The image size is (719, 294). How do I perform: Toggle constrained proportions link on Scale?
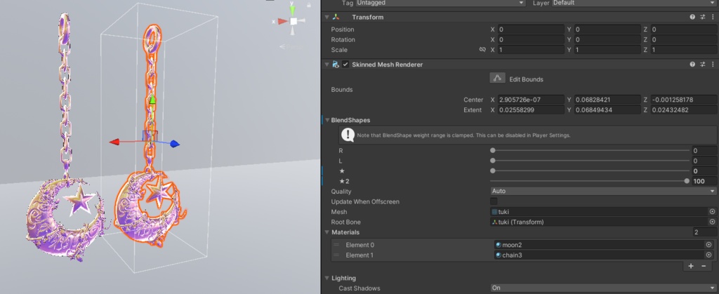tap(482, 49)
